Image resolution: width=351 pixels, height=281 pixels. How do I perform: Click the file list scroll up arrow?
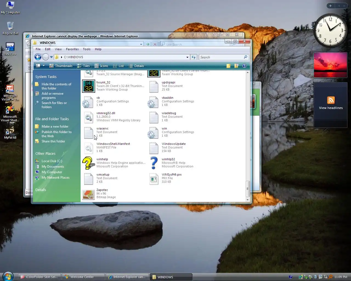click(248, 72)
